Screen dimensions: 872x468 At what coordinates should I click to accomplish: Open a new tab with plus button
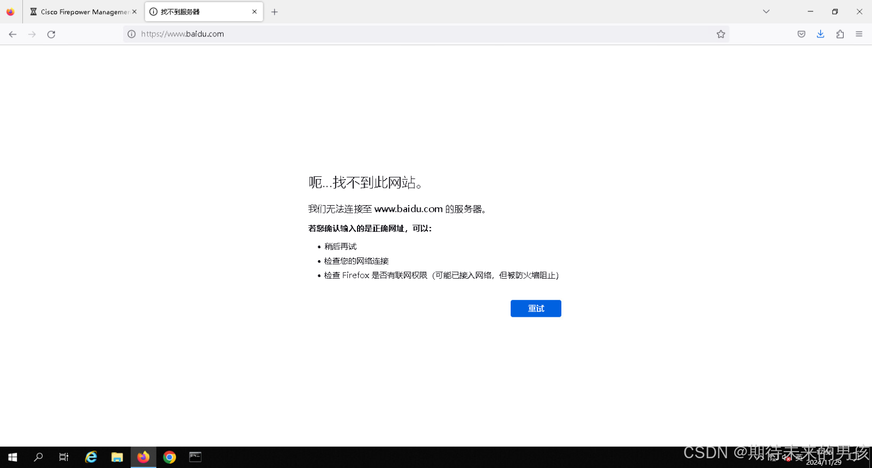point(275,11)
